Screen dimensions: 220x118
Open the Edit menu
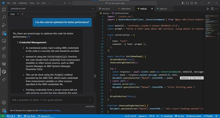[x=14, y=3]
